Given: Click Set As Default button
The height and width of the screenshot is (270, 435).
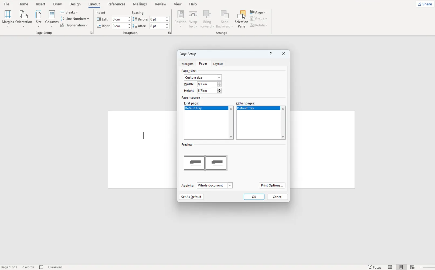Looking at the screenshot, I should point(191,197).
